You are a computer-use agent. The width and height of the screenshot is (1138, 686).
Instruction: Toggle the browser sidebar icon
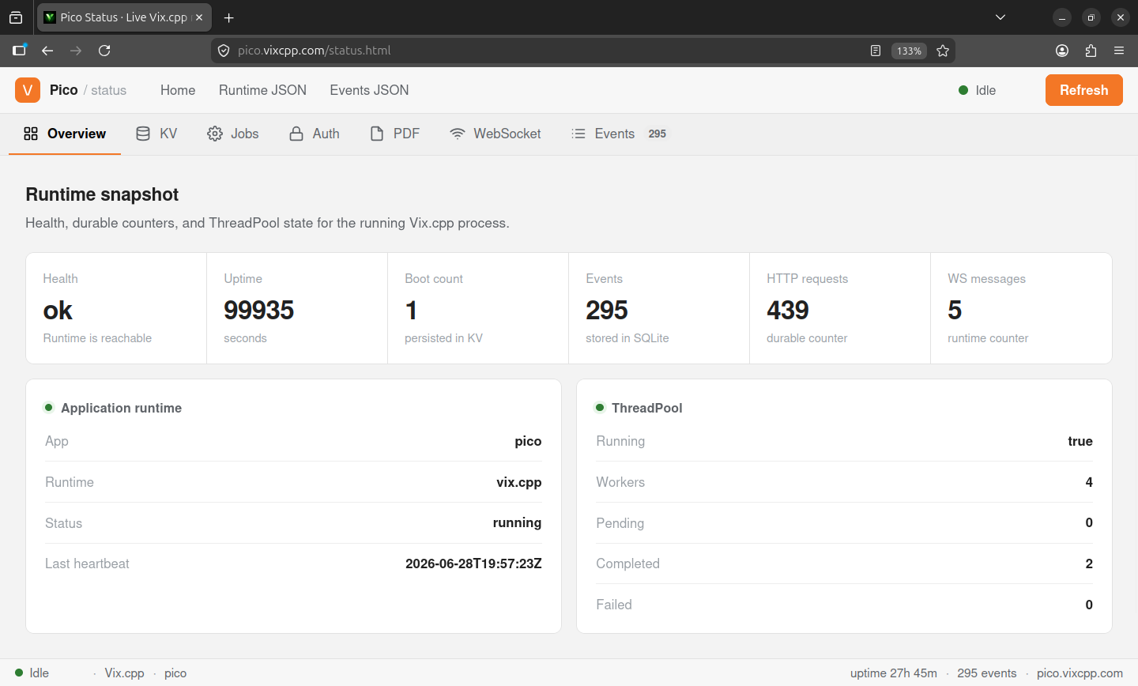coord(20,51)
